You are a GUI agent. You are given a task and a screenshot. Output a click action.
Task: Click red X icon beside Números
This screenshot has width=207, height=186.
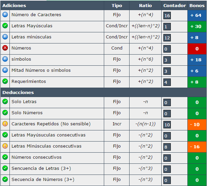pos(5,48)
